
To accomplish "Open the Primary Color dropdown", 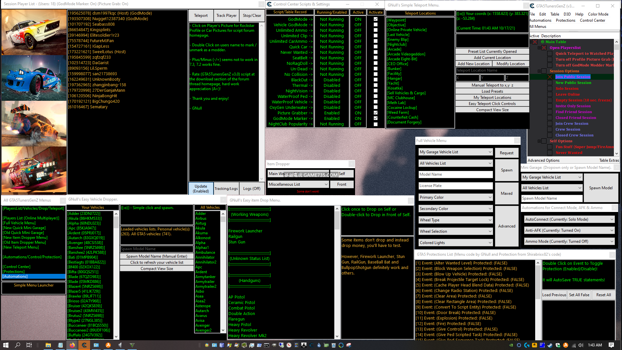I will point(455,197).
